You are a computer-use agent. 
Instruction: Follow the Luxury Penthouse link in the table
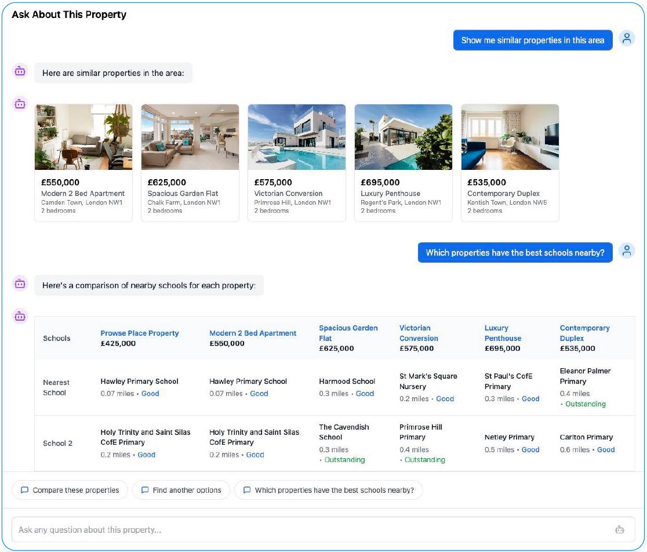click(502, 333)
